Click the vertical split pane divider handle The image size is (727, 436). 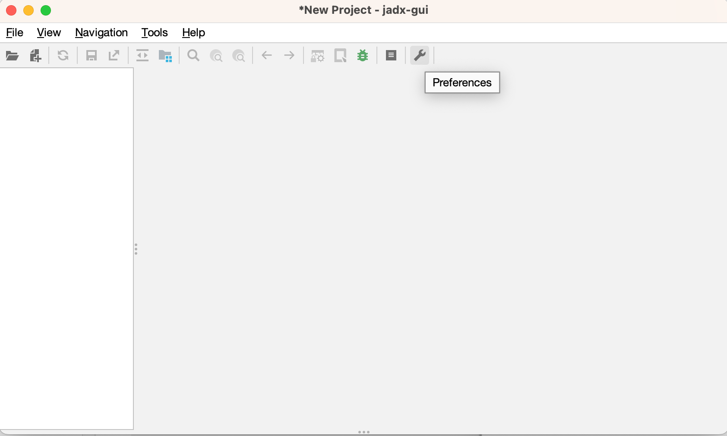click(136, 249)
